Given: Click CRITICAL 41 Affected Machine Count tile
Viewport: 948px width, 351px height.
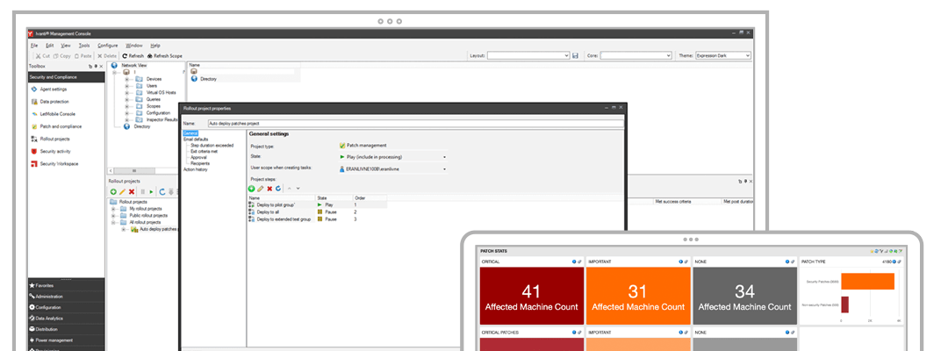Looking at the screenshot, I should click(531, 296).
